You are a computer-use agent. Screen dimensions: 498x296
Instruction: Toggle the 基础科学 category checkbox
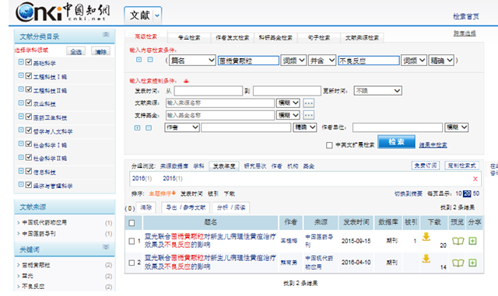(29, 62)
